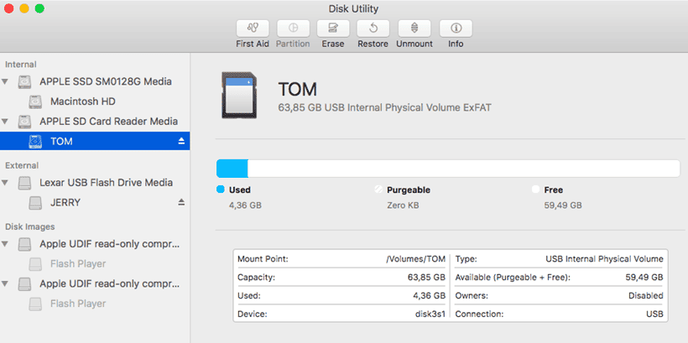Collapse the first Apple UDIF disk image

[5, 244]
